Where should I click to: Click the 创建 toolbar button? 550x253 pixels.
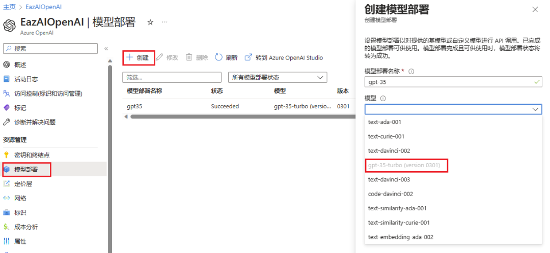[x=138, y=58]
